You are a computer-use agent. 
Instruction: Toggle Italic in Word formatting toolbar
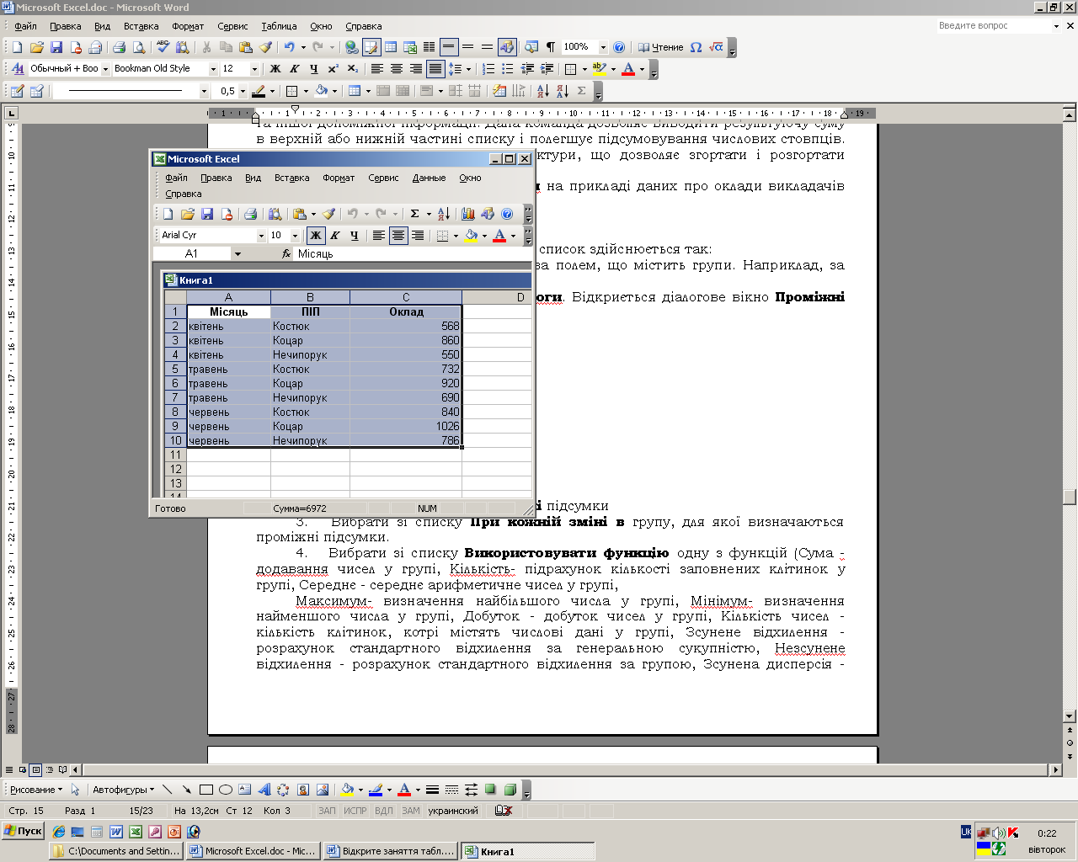(x=294, y=69)
